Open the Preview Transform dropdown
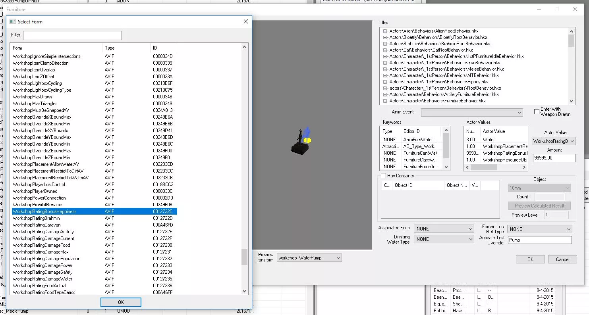This screenshot has width=589, height=315. point(309,258)
